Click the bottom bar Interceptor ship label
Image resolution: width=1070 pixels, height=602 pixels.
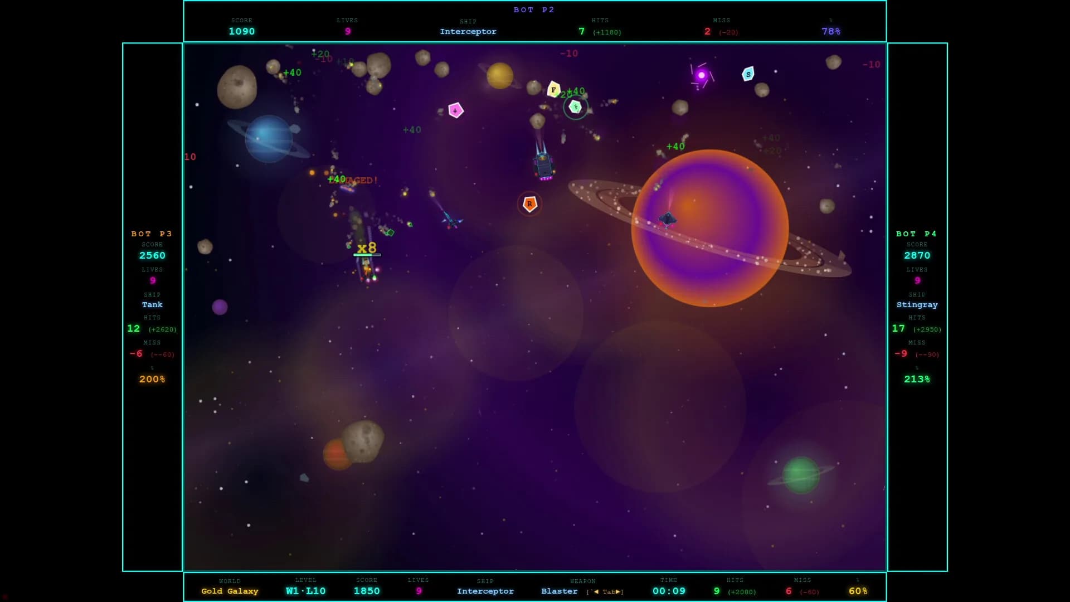pyautogui.click(x=485, y=591)
